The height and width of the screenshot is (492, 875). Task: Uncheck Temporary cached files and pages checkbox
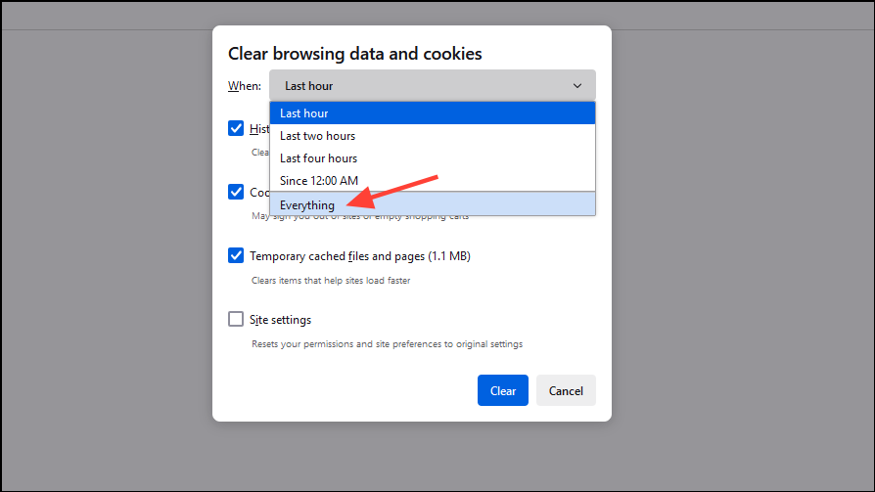(x=236, y=255)
